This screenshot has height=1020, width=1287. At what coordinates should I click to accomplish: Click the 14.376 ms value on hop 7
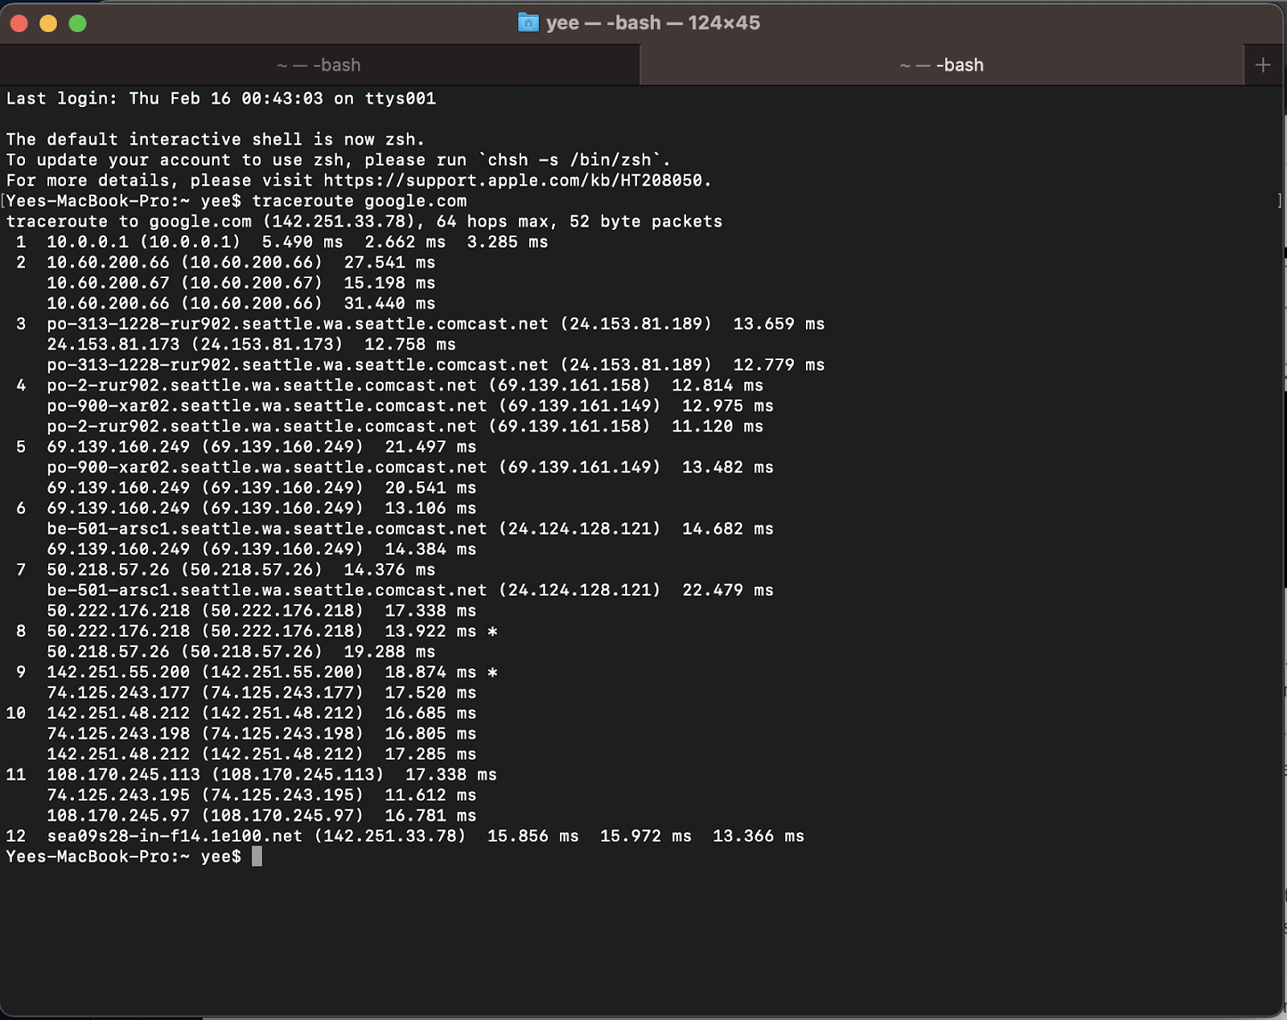[389, 570]
